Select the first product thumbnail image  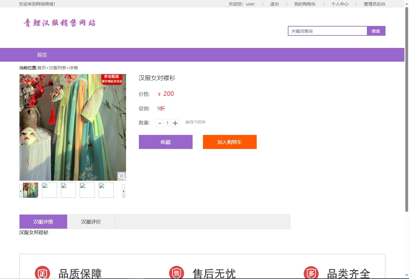(x=30, y=190)
